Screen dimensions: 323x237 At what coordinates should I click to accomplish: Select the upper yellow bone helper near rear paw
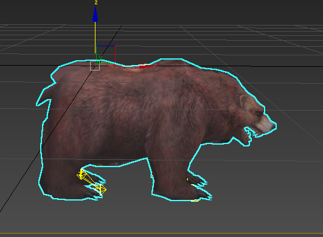tap(82, 174)
